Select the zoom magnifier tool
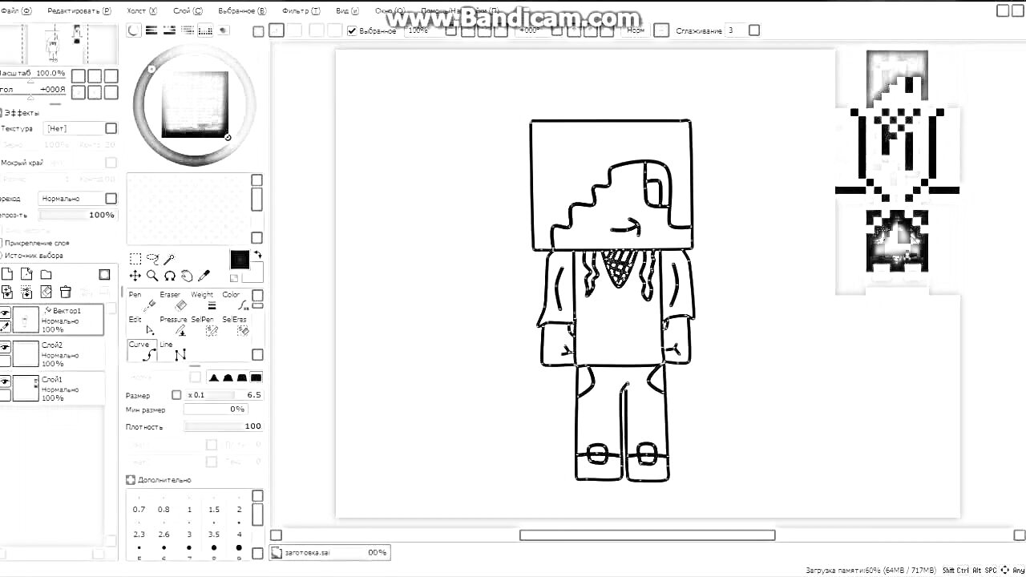This screenshot has height=577, width=1026. pyautogui.click(x=152, y=276)
